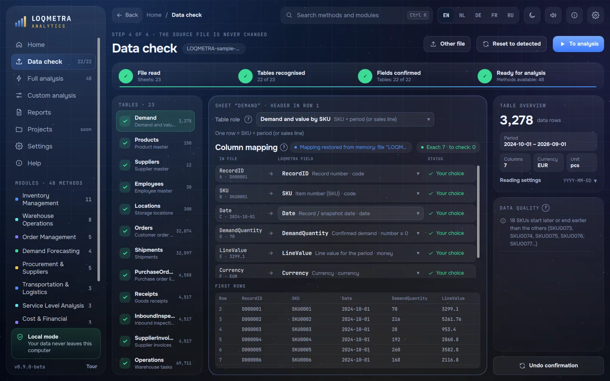
Task: Click the Undo confirmation button
Action: [x=549, y=366]
